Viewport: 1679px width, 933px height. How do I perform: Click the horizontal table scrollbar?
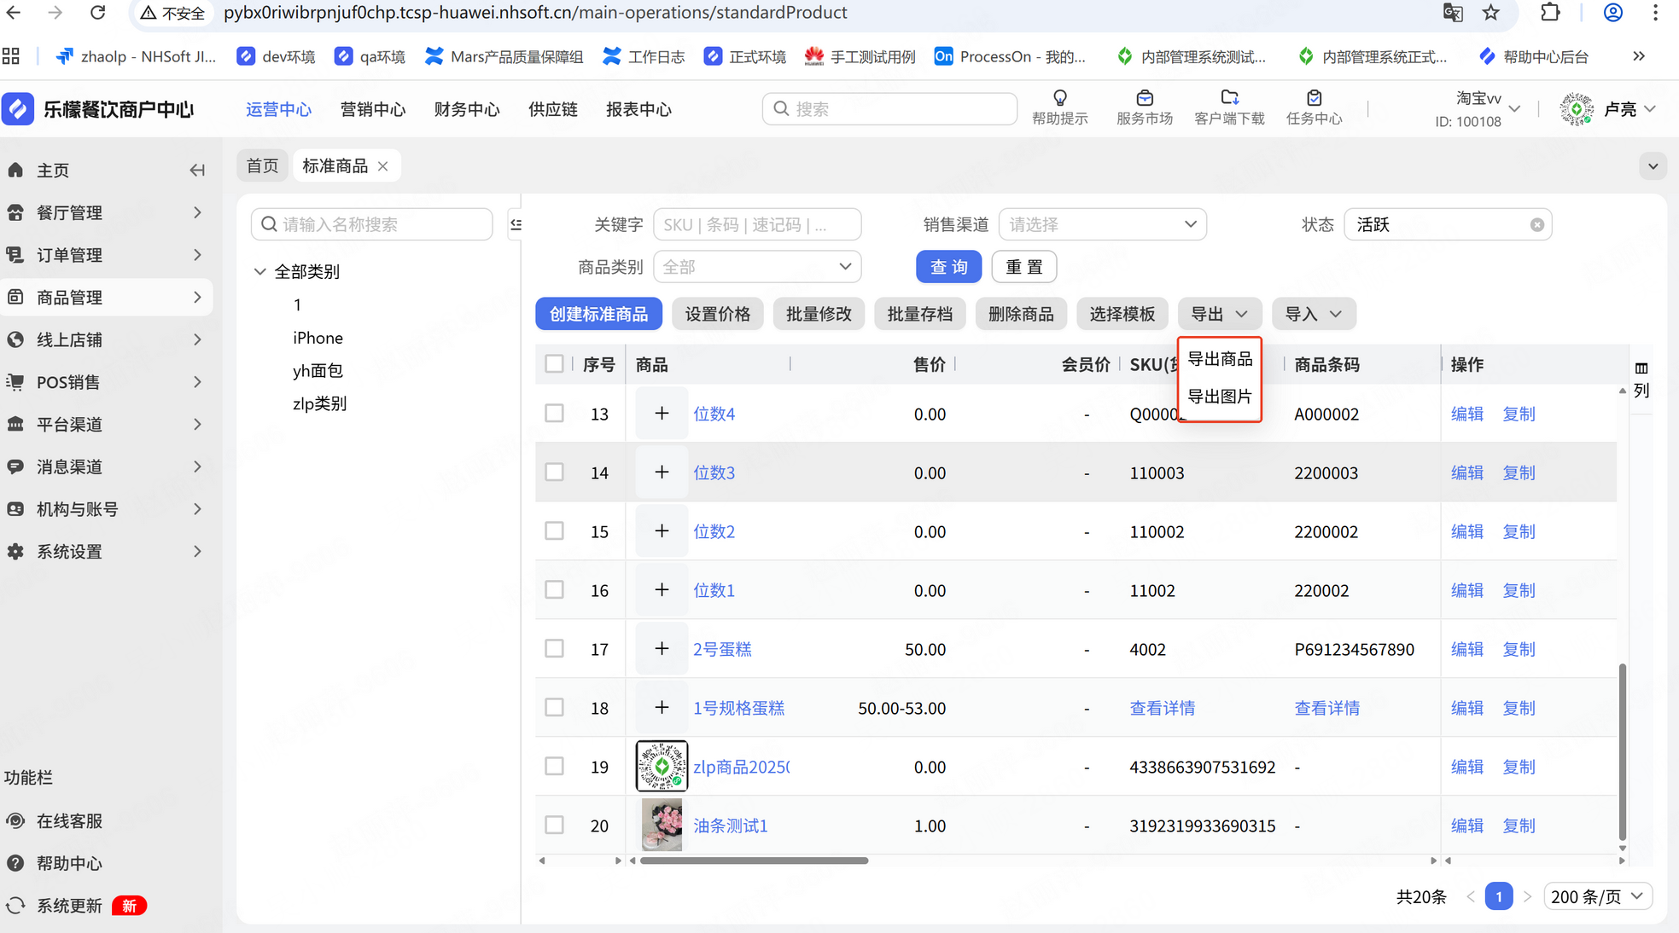click(x=754, y=861)
